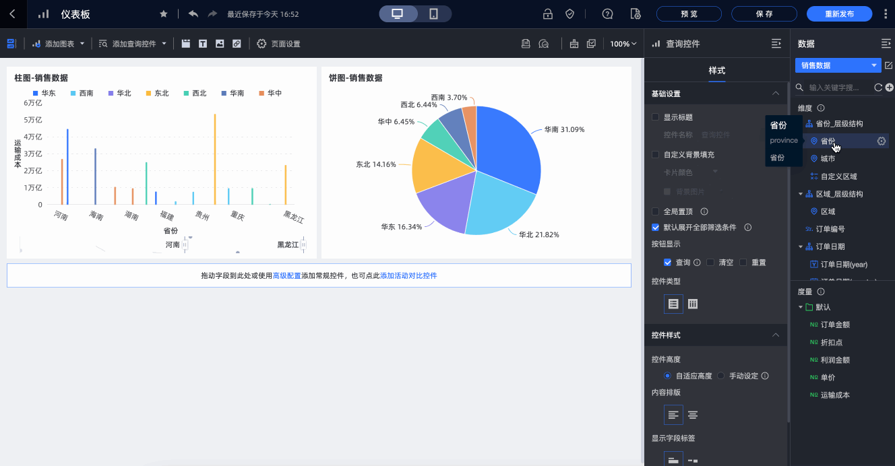The height and width of the screenshot is (466, 895).
Task: Select the 订单金额 measure
Action: pyautogui.click(x=835, y=325)
